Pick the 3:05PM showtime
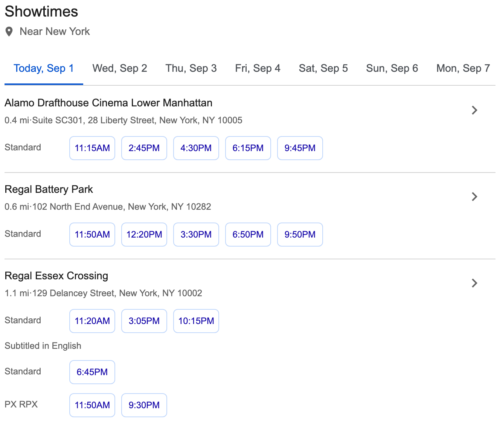The height and width of the screenshot is (421, 497). [144, 321]
